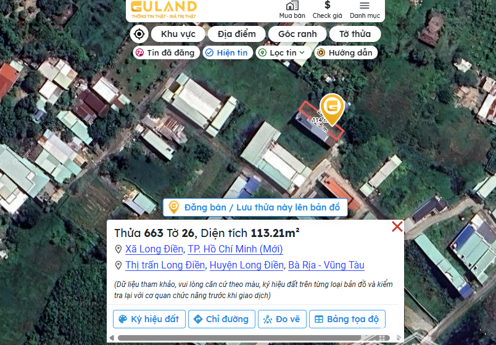The image size is (496, 345).
Task: Click the Guland logo
Action: (164, 9)
